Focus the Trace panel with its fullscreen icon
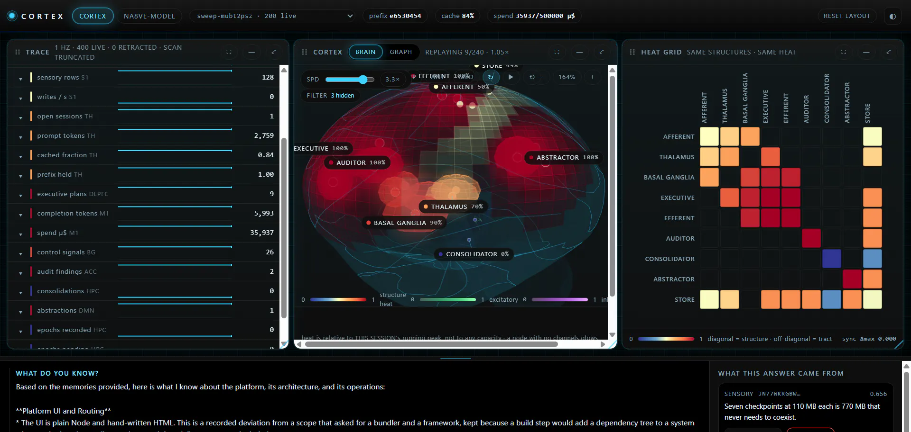 [229, 52]
